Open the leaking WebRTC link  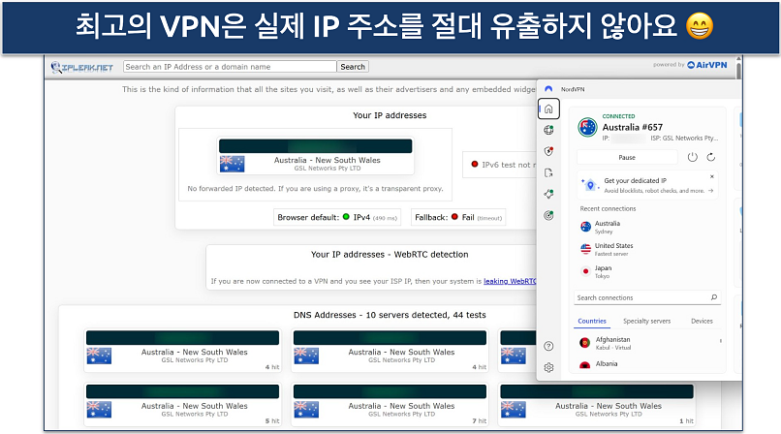[x=510, y=282]
